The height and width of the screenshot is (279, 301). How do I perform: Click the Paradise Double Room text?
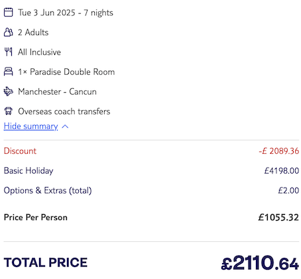click(72, 72)
